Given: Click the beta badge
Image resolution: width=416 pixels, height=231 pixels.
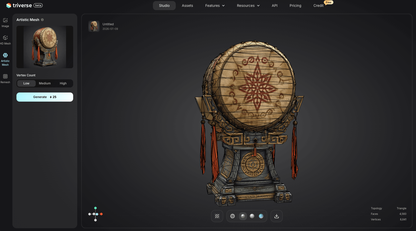Looking at the screenshot, I should pyautogui.click(x=38, y=5).
